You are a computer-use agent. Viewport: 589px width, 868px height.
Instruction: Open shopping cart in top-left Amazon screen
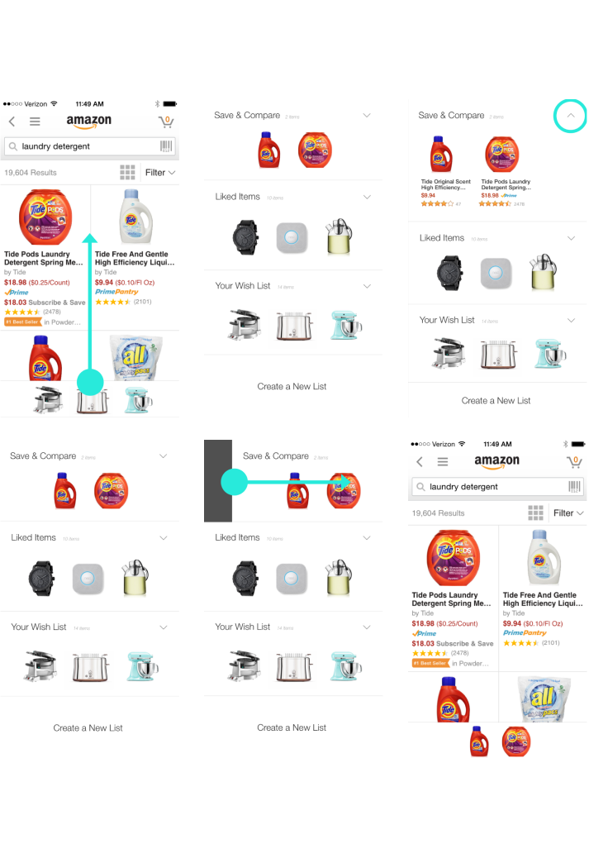pyautogui.click(x=166, y=122)
